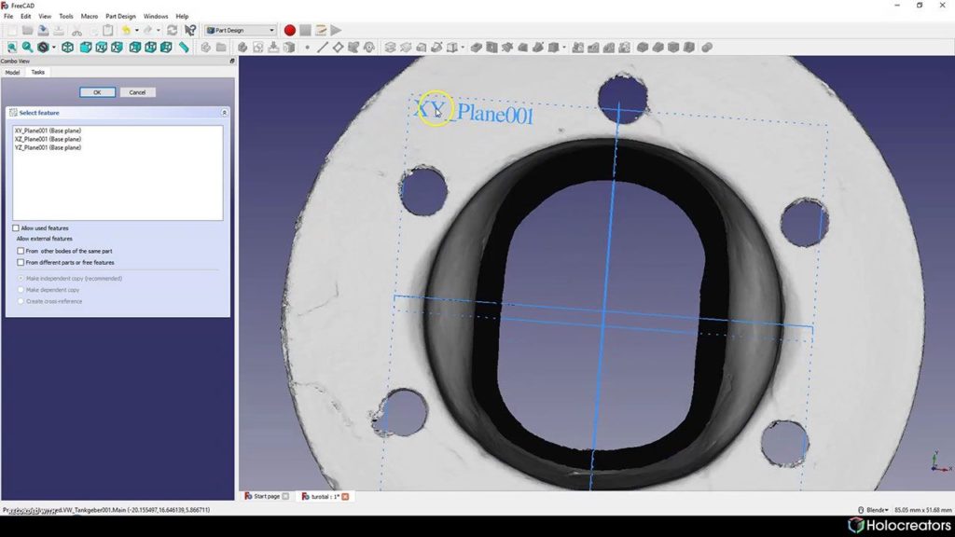This screenshot has width=955, height=537.
Task: Expand the subtractive primitive dropdown arrow
Action: 564,48
